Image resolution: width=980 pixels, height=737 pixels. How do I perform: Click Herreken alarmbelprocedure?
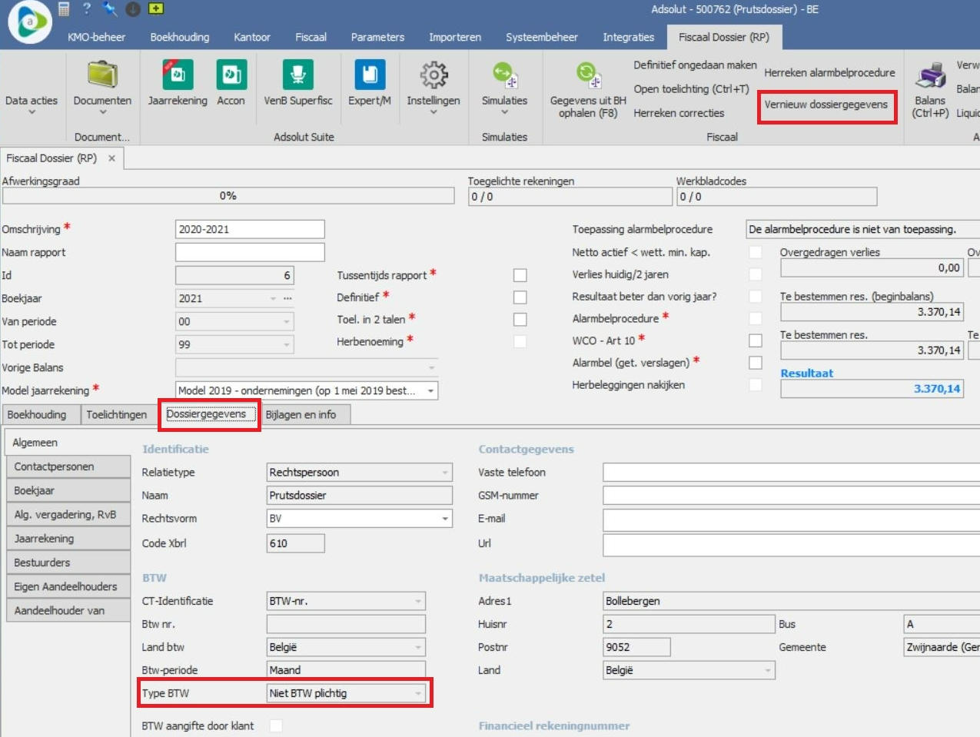coord(829,72)
